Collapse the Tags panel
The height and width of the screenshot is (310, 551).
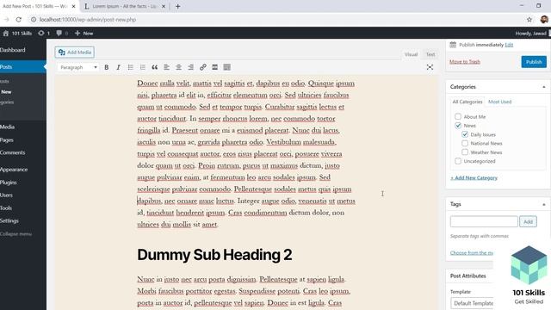tap(543, 204)
